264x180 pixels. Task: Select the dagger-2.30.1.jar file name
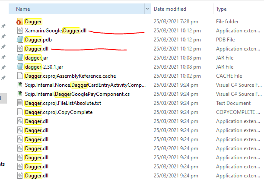(44, 67)
